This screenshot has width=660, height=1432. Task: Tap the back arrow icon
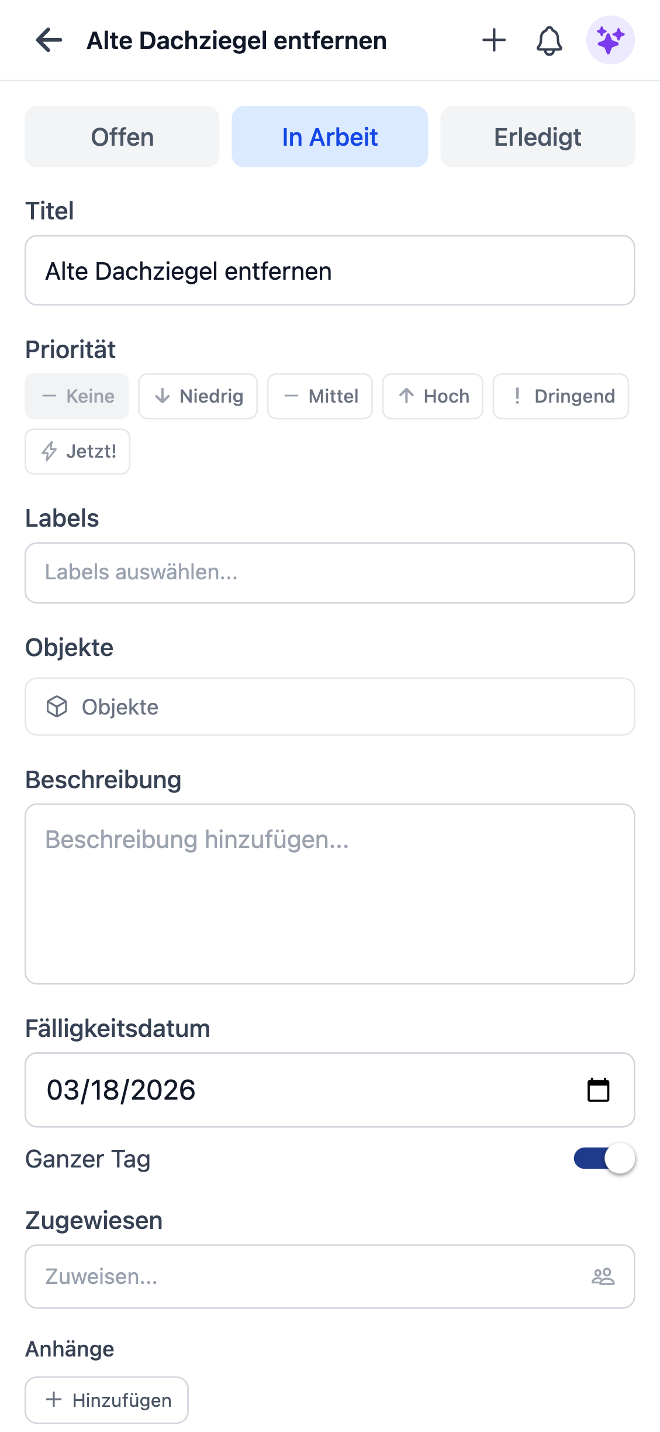pos(49,40)
